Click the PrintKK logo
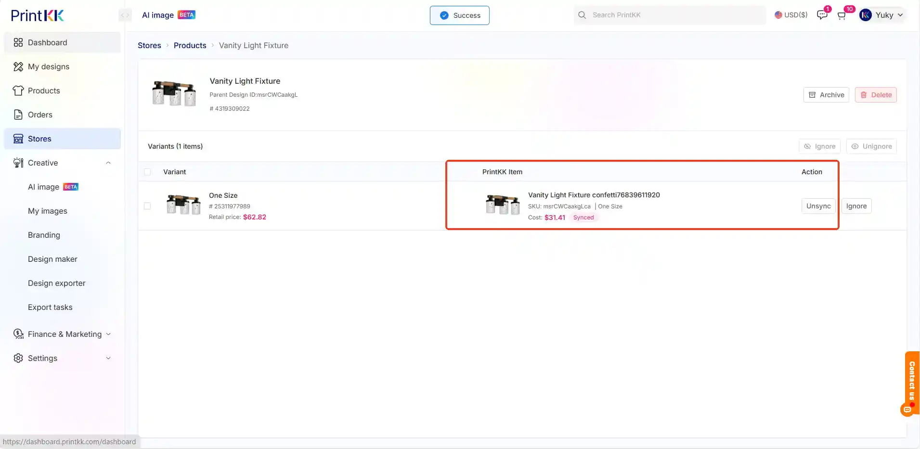Viewport: 920px width, 449px height. [38, 15]
